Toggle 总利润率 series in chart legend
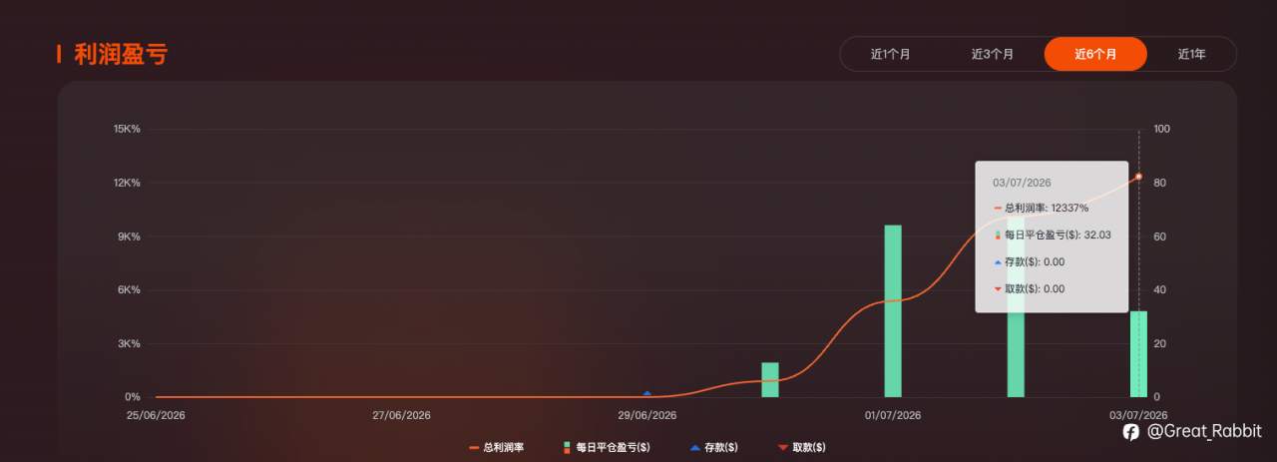1277x462 pixels. (496, 448)
